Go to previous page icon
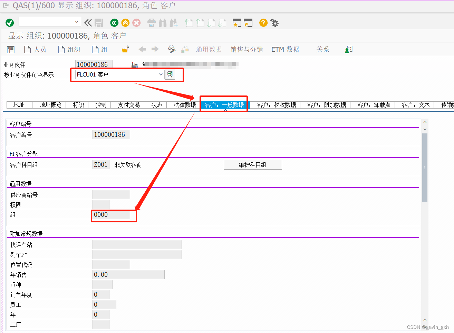454x333 pixels. pyautogui.click(x=200, y=23)
